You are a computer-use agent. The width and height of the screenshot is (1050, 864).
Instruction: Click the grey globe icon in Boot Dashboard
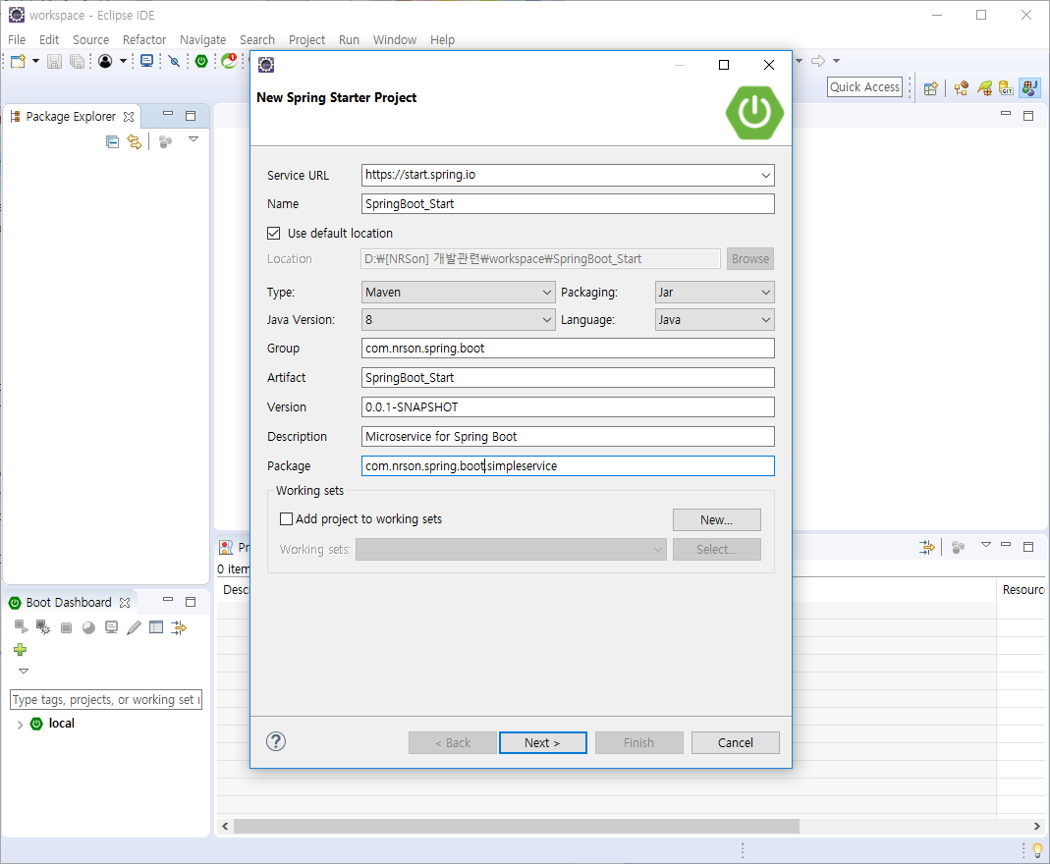coord(88,627)
